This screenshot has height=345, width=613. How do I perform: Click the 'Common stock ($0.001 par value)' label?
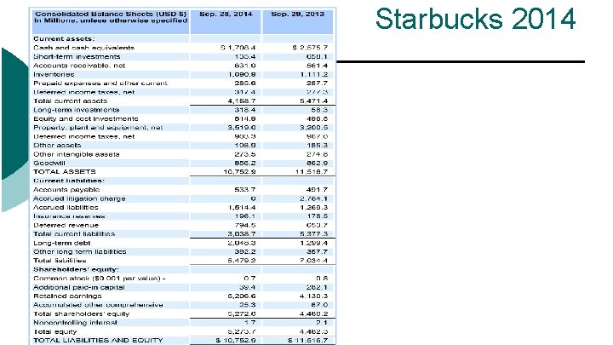(x=97, y=279)
